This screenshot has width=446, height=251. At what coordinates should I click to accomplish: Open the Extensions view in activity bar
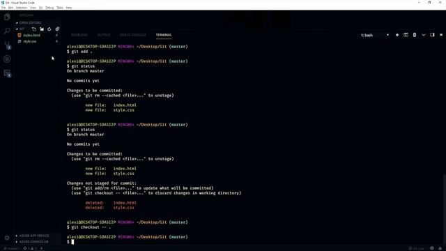point(8,73)
